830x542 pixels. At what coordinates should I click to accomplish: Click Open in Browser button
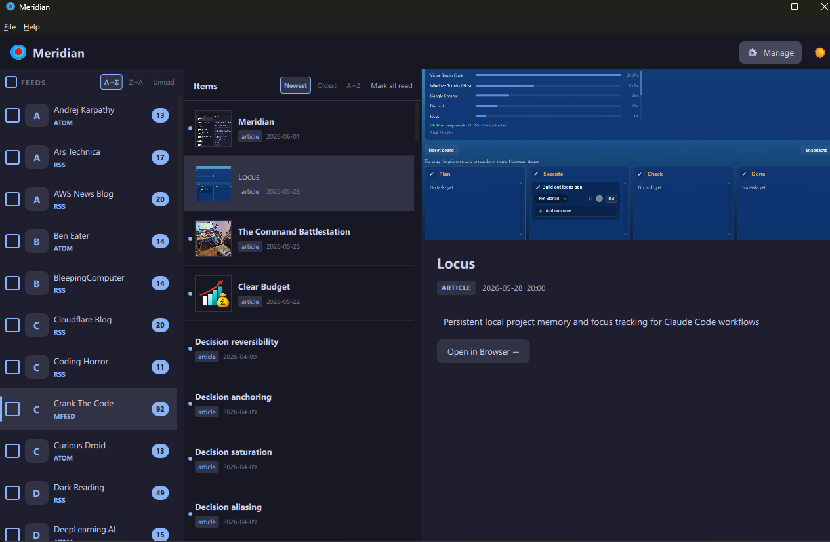tap(484, 351)
